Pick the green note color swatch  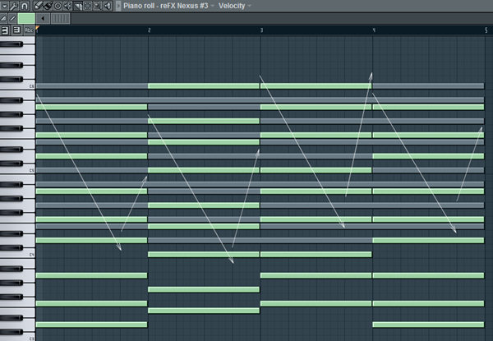(26, 19)
